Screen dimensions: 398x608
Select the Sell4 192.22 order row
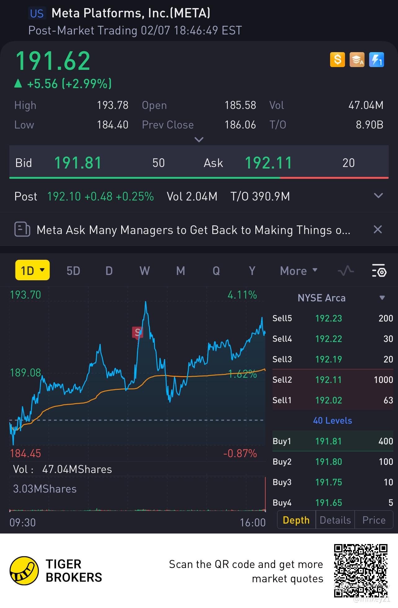point(333,339)
